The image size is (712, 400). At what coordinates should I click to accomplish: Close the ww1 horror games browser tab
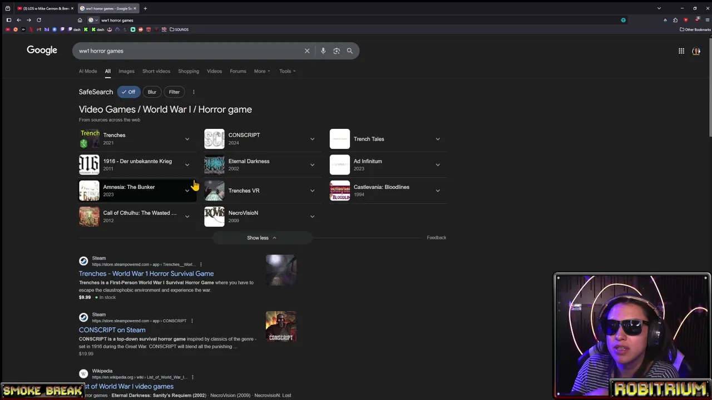(135, 8)
